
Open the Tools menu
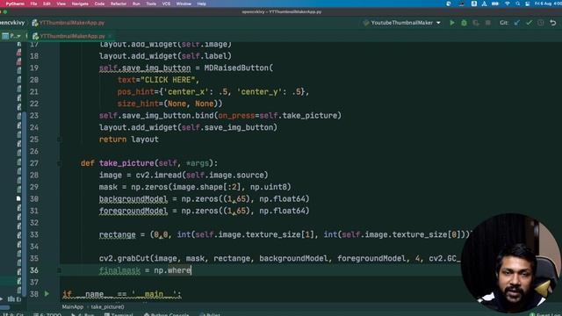(151, 4)
